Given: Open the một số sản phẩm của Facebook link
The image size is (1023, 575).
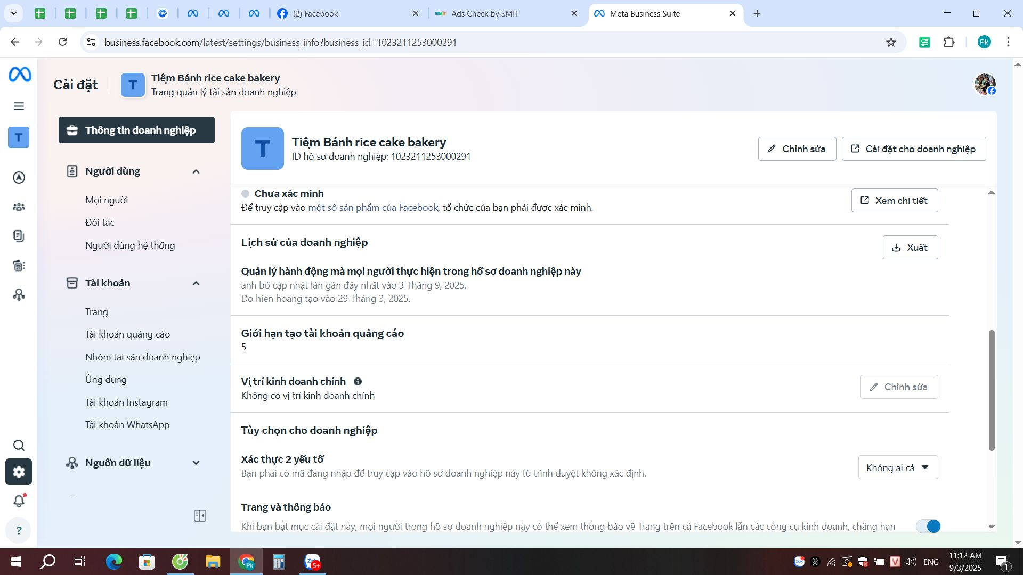Looking at the screenshot, I should (x=373, y=208).
